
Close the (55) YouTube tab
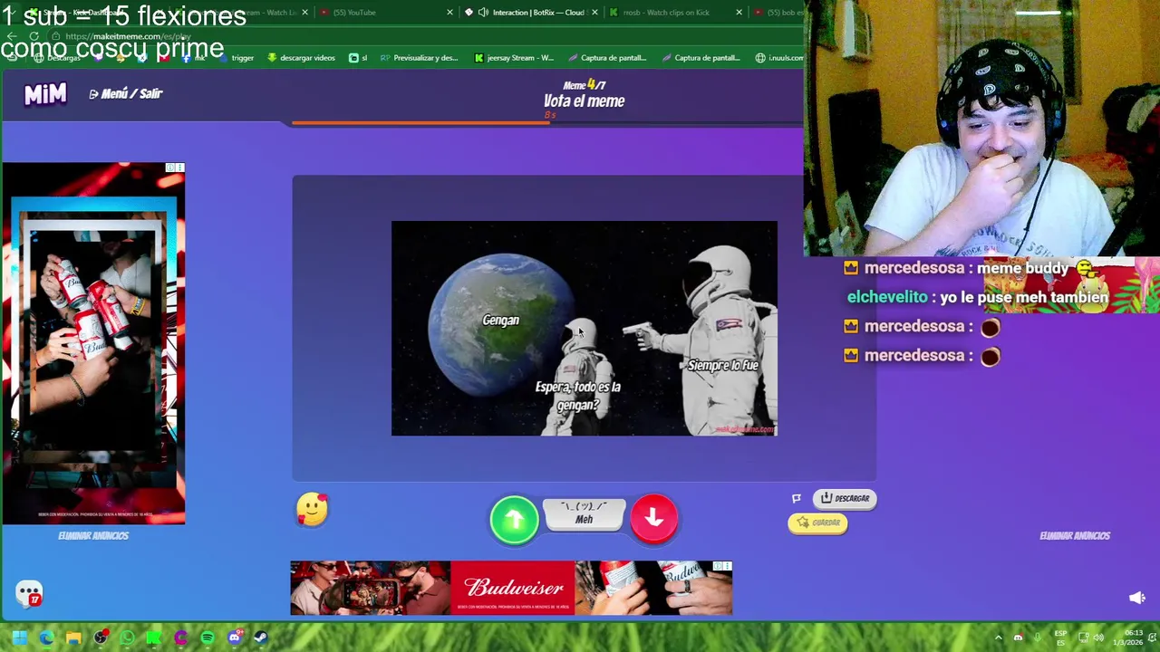pyautogui.click(x=449, y=13)
